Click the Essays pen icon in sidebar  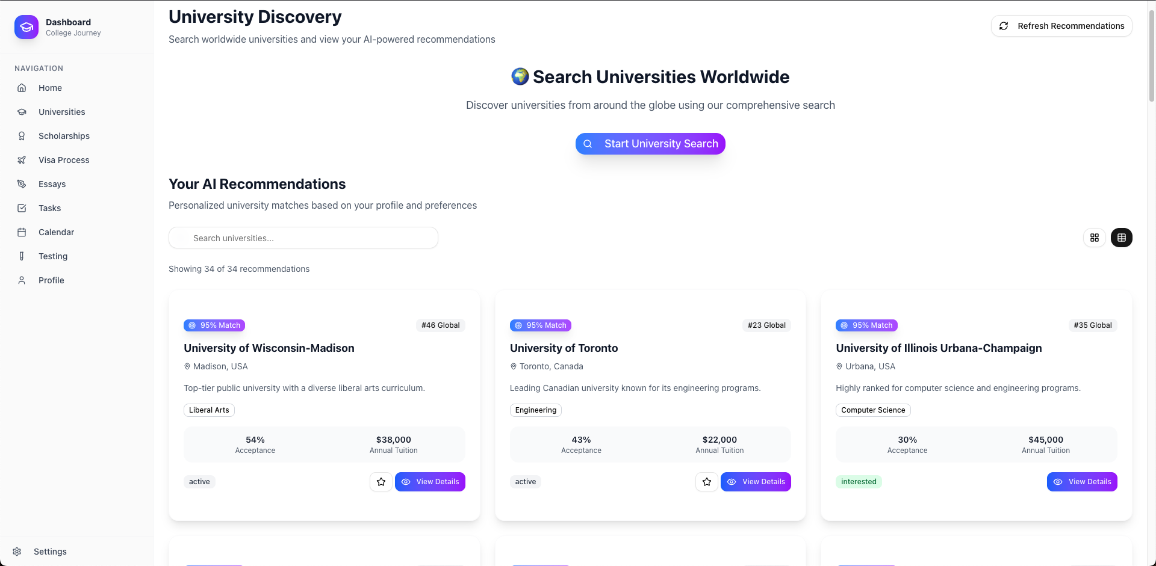click(22, 184)
